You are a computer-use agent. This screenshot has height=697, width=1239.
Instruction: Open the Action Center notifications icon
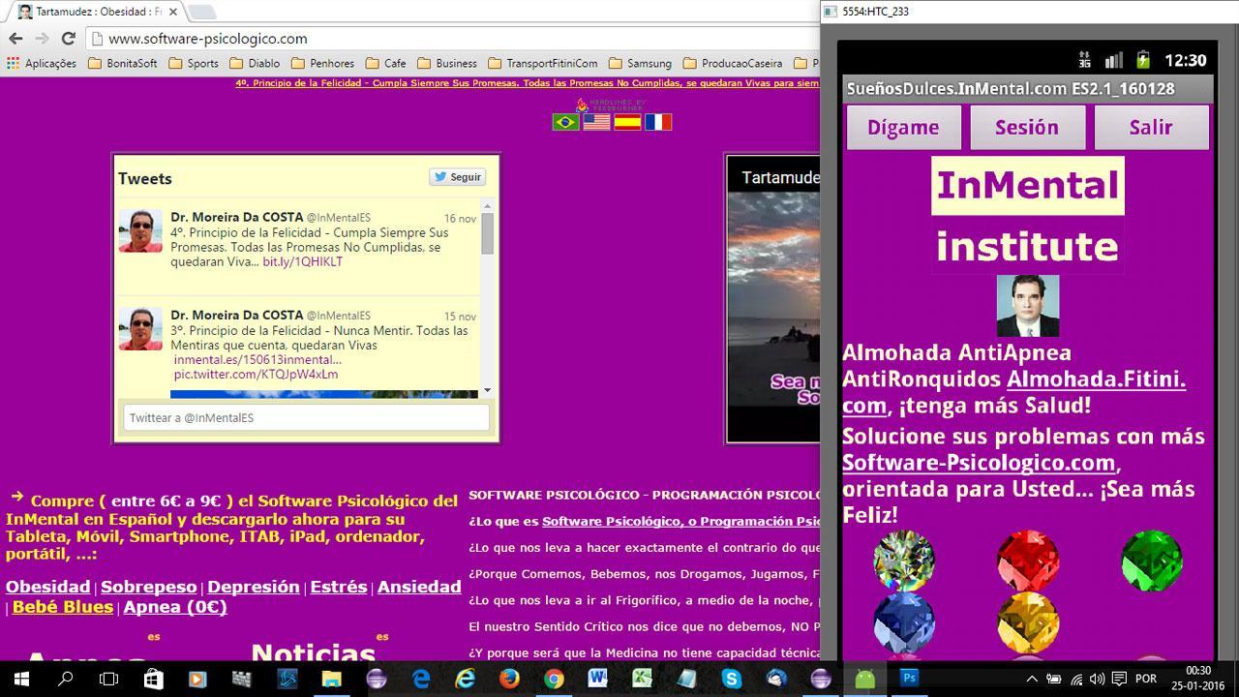point(1120,679)
